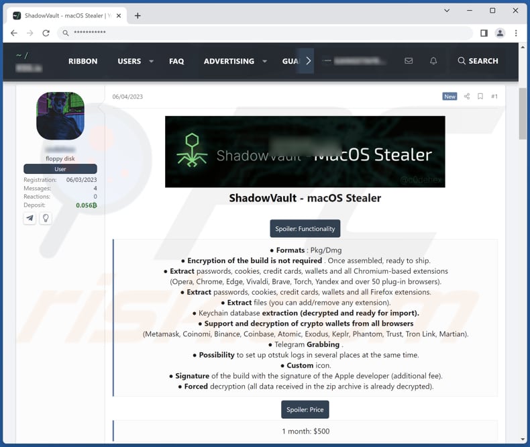Click the address bar field
Viewport: 530px width, 447px height.
click(264, 33)
